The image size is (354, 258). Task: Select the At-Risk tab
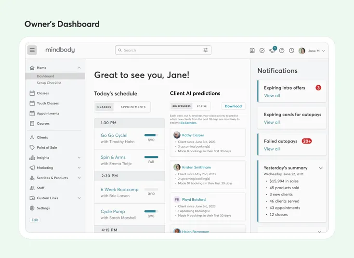point(202,106)
